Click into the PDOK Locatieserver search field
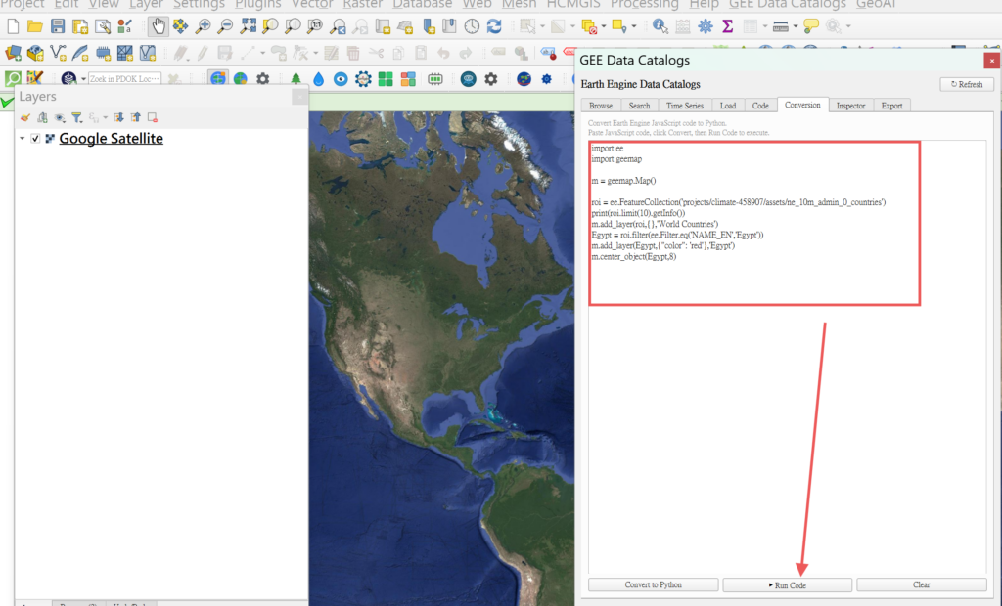The height and width of the screenshot is (606, 1002). pyautogui.click(x=122, y=78)
